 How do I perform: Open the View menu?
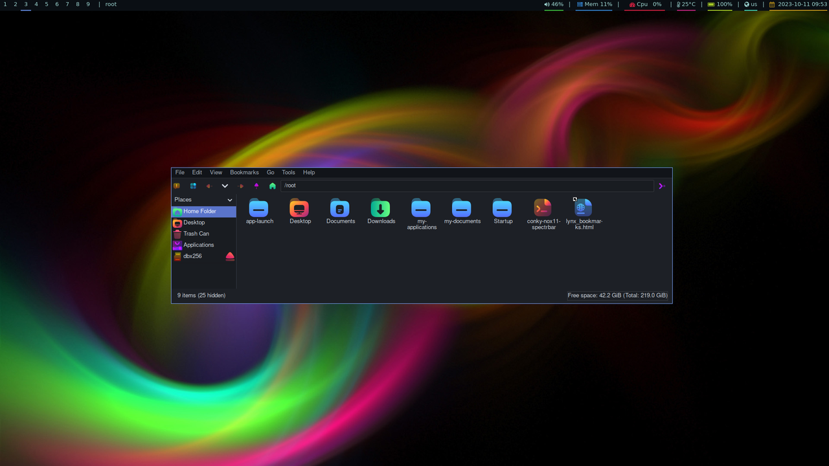click(x=216, y=172)
